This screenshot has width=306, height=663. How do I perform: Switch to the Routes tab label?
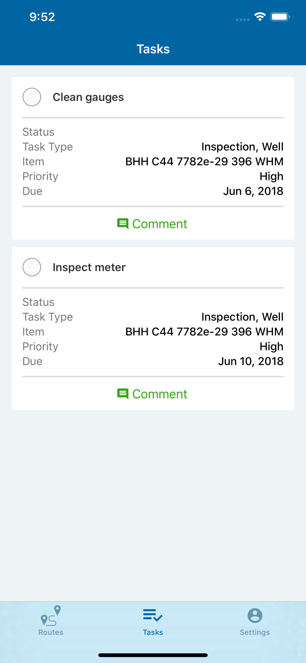(51, 632)
